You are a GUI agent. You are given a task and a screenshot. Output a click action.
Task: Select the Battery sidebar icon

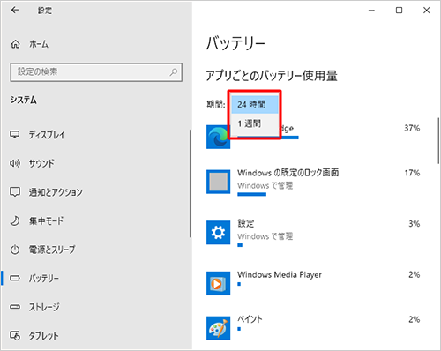[15, 278]
